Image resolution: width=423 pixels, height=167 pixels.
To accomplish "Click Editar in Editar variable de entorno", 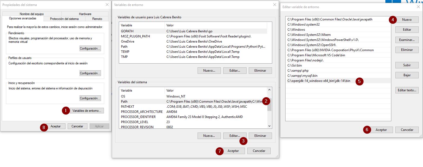I will 407,30.
